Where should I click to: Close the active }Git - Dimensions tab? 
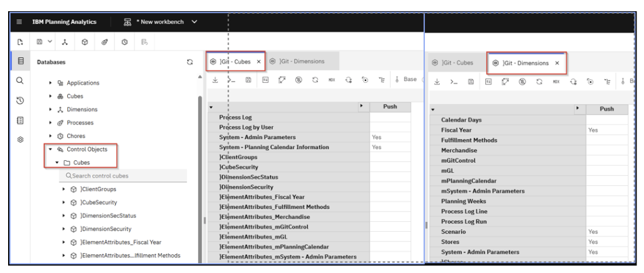(557, 63)
